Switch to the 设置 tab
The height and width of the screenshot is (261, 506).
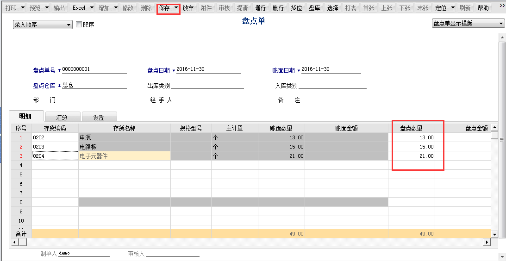click(98, 118)
